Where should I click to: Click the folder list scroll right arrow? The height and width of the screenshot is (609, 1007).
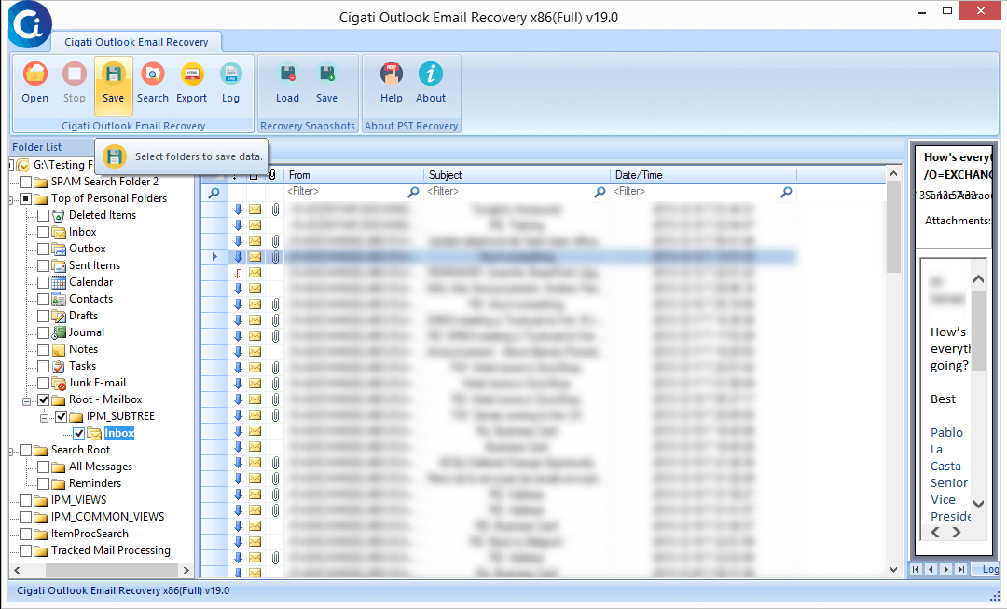(x=186, y=570)
